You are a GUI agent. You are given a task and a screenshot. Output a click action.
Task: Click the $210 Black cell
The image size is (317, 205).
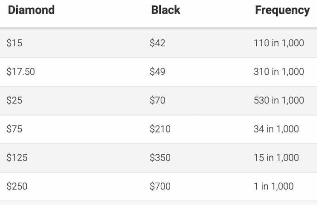pos(160,129)
